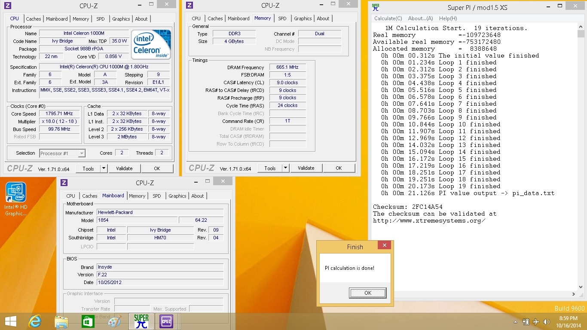Viewport: 587px width, 330px height.
Task: Click the Cycle Time value 24 clocks
Action: [x=287, y=105]
